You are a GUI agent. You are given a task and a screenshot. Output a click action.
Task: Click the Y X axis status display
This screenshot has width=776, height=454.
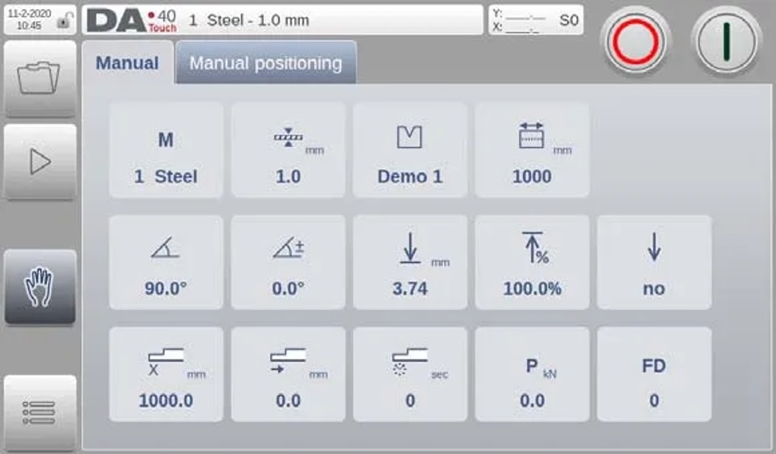click(519, 20)
